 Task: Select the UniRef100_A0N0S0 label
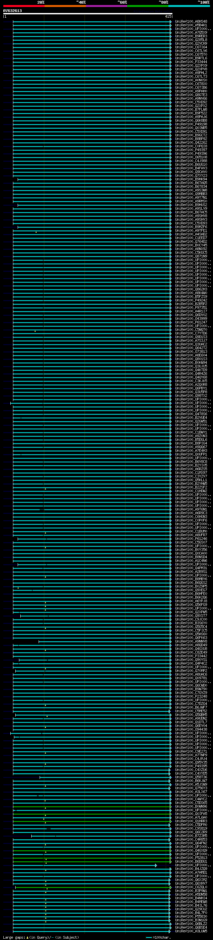(x=191, y=80)
